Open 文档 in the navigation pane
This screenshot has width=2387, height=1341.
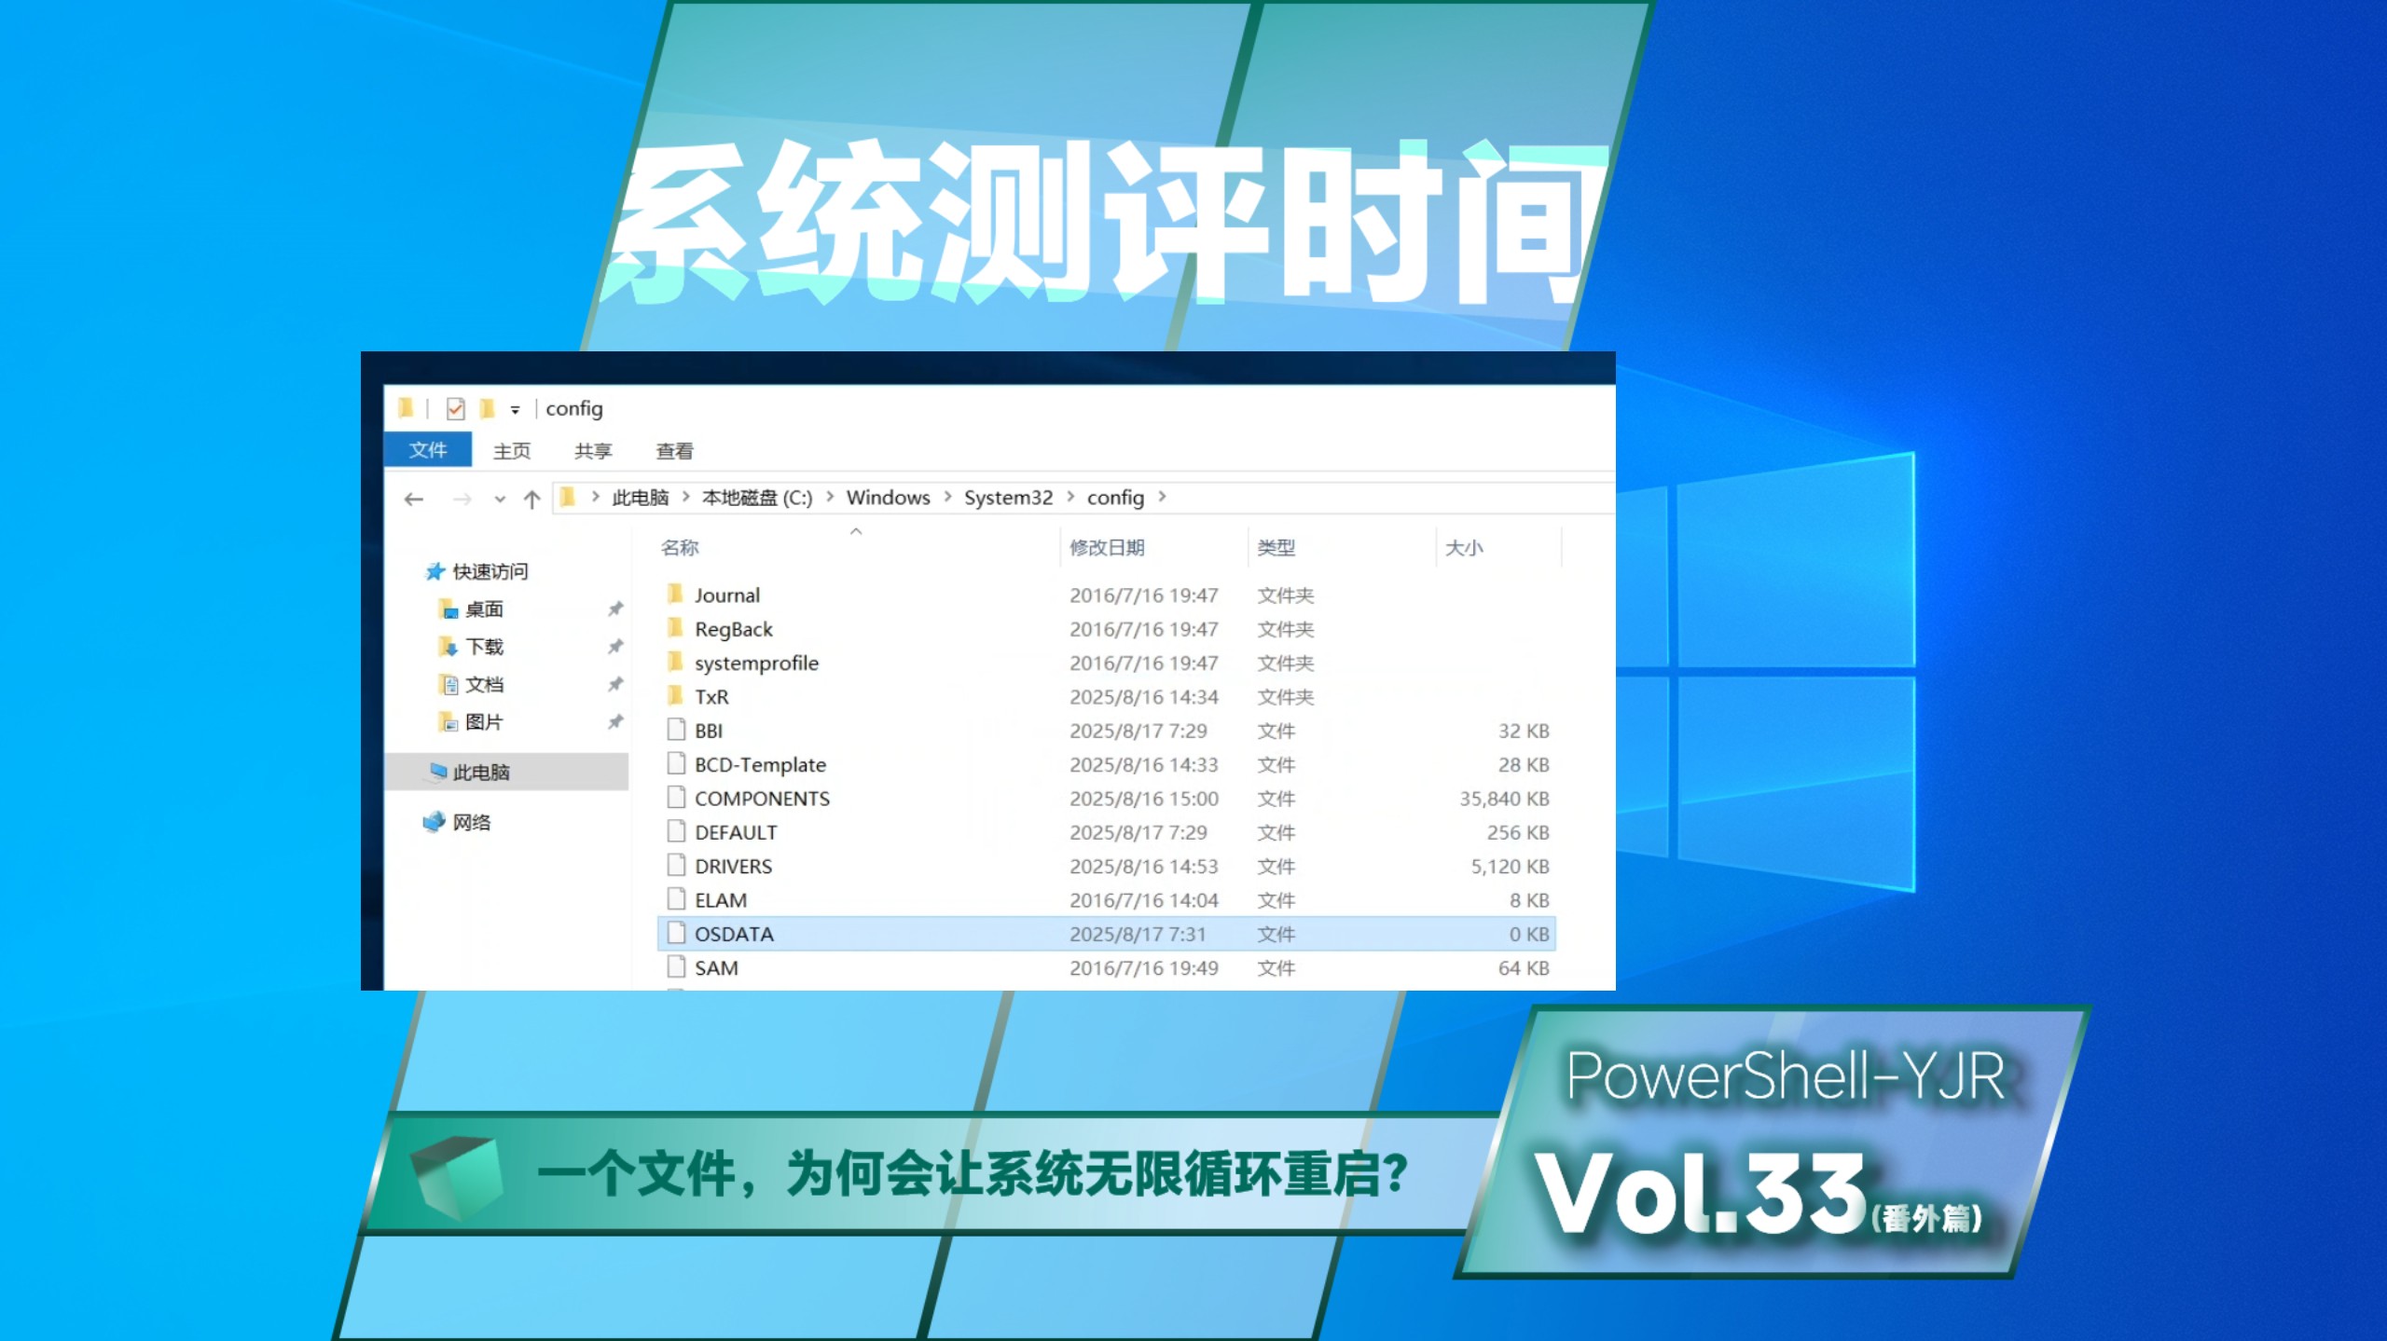pos(484,685)
